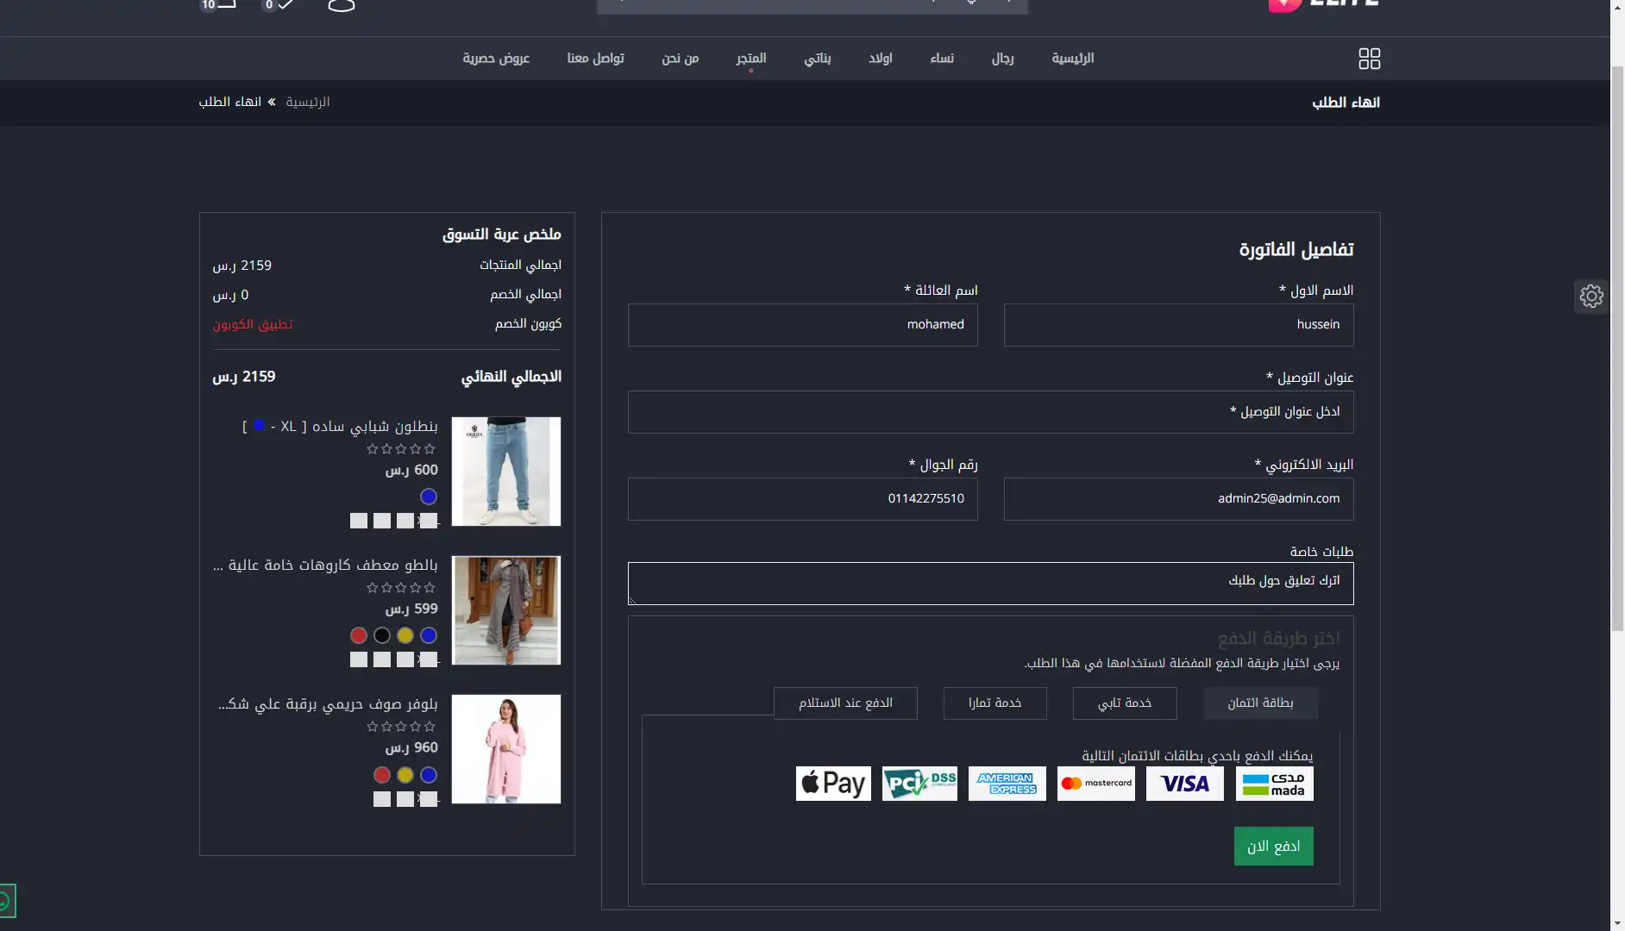Pick blue swatch for the 960 pullover
The image size is (1625, 931).
(x=429, y=775)
